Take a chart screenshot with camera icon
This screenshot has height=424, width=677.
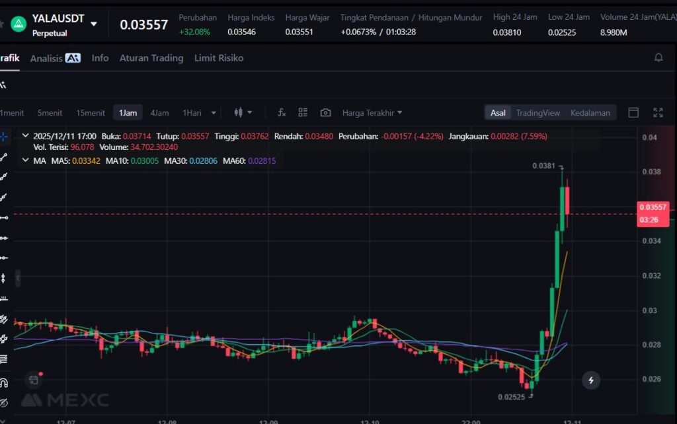(x=325, y=113)
